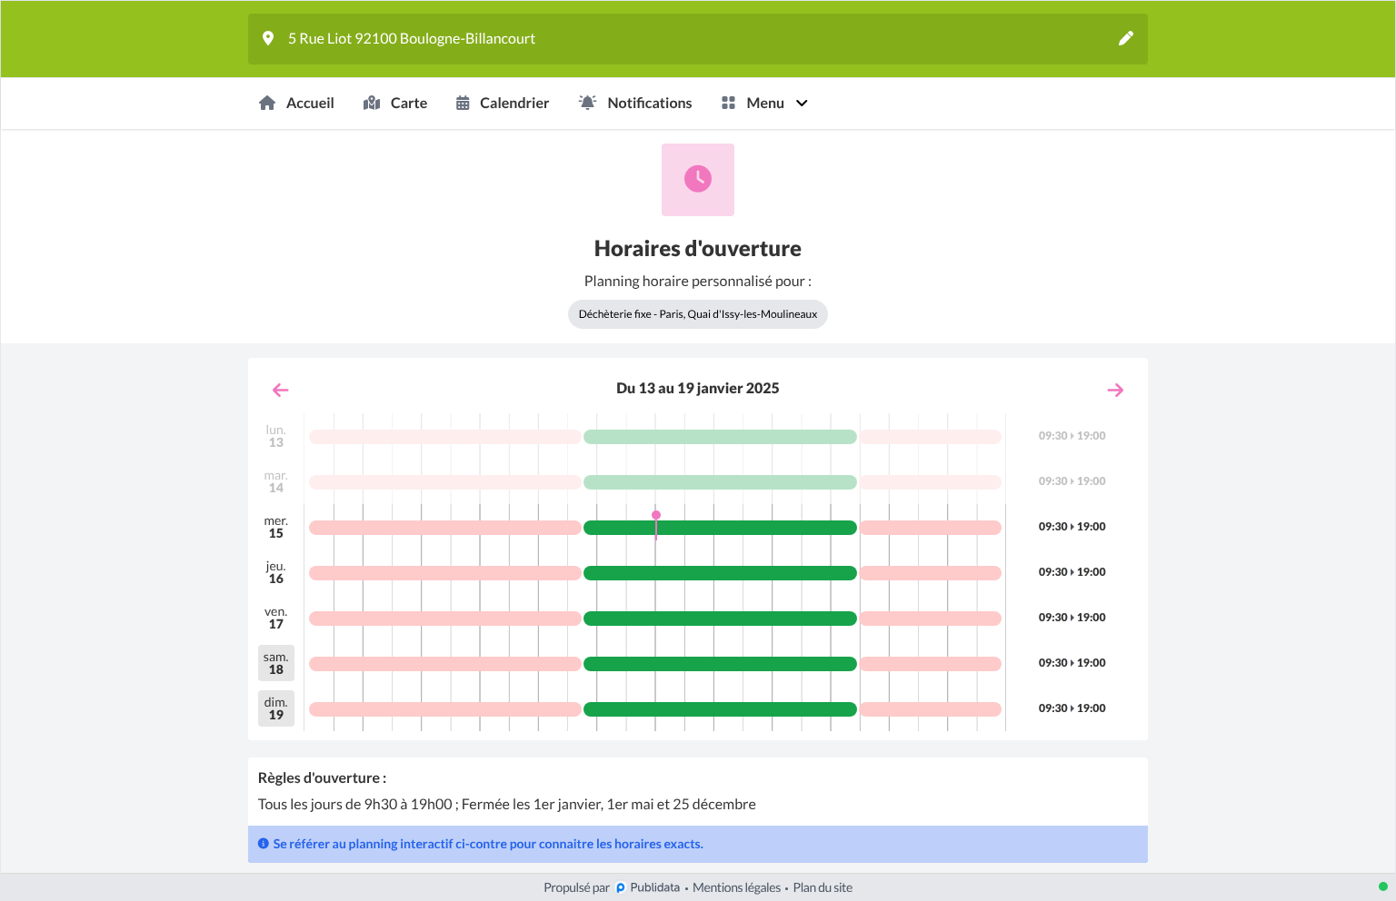
Task: Go to previous week with left arrow
Action: click(280, 390)
